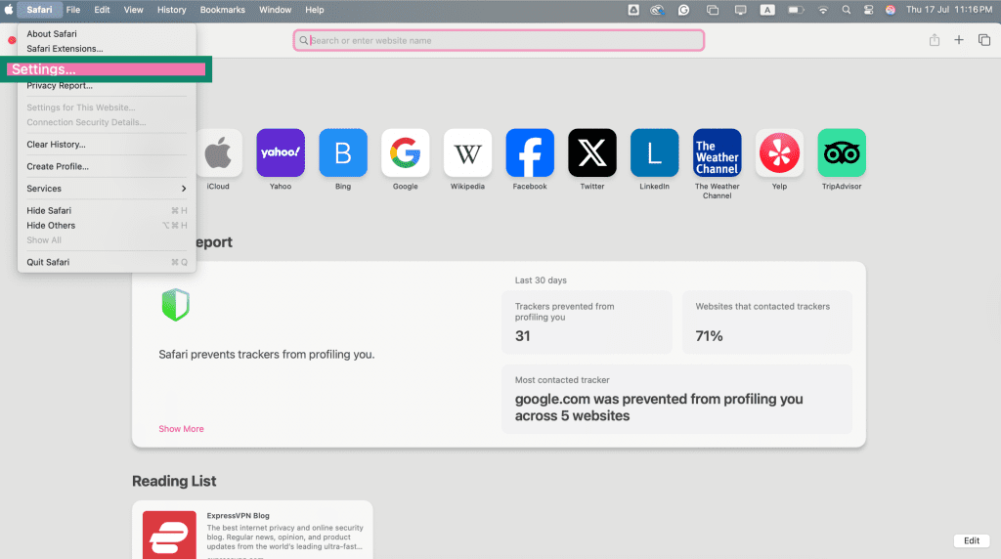Open Control Center in menu bar
This screenshot has width=1001, height=559.
tap(868, 10)
